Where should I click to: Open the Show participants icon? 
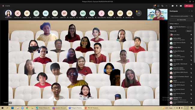(x=154, y=6)
